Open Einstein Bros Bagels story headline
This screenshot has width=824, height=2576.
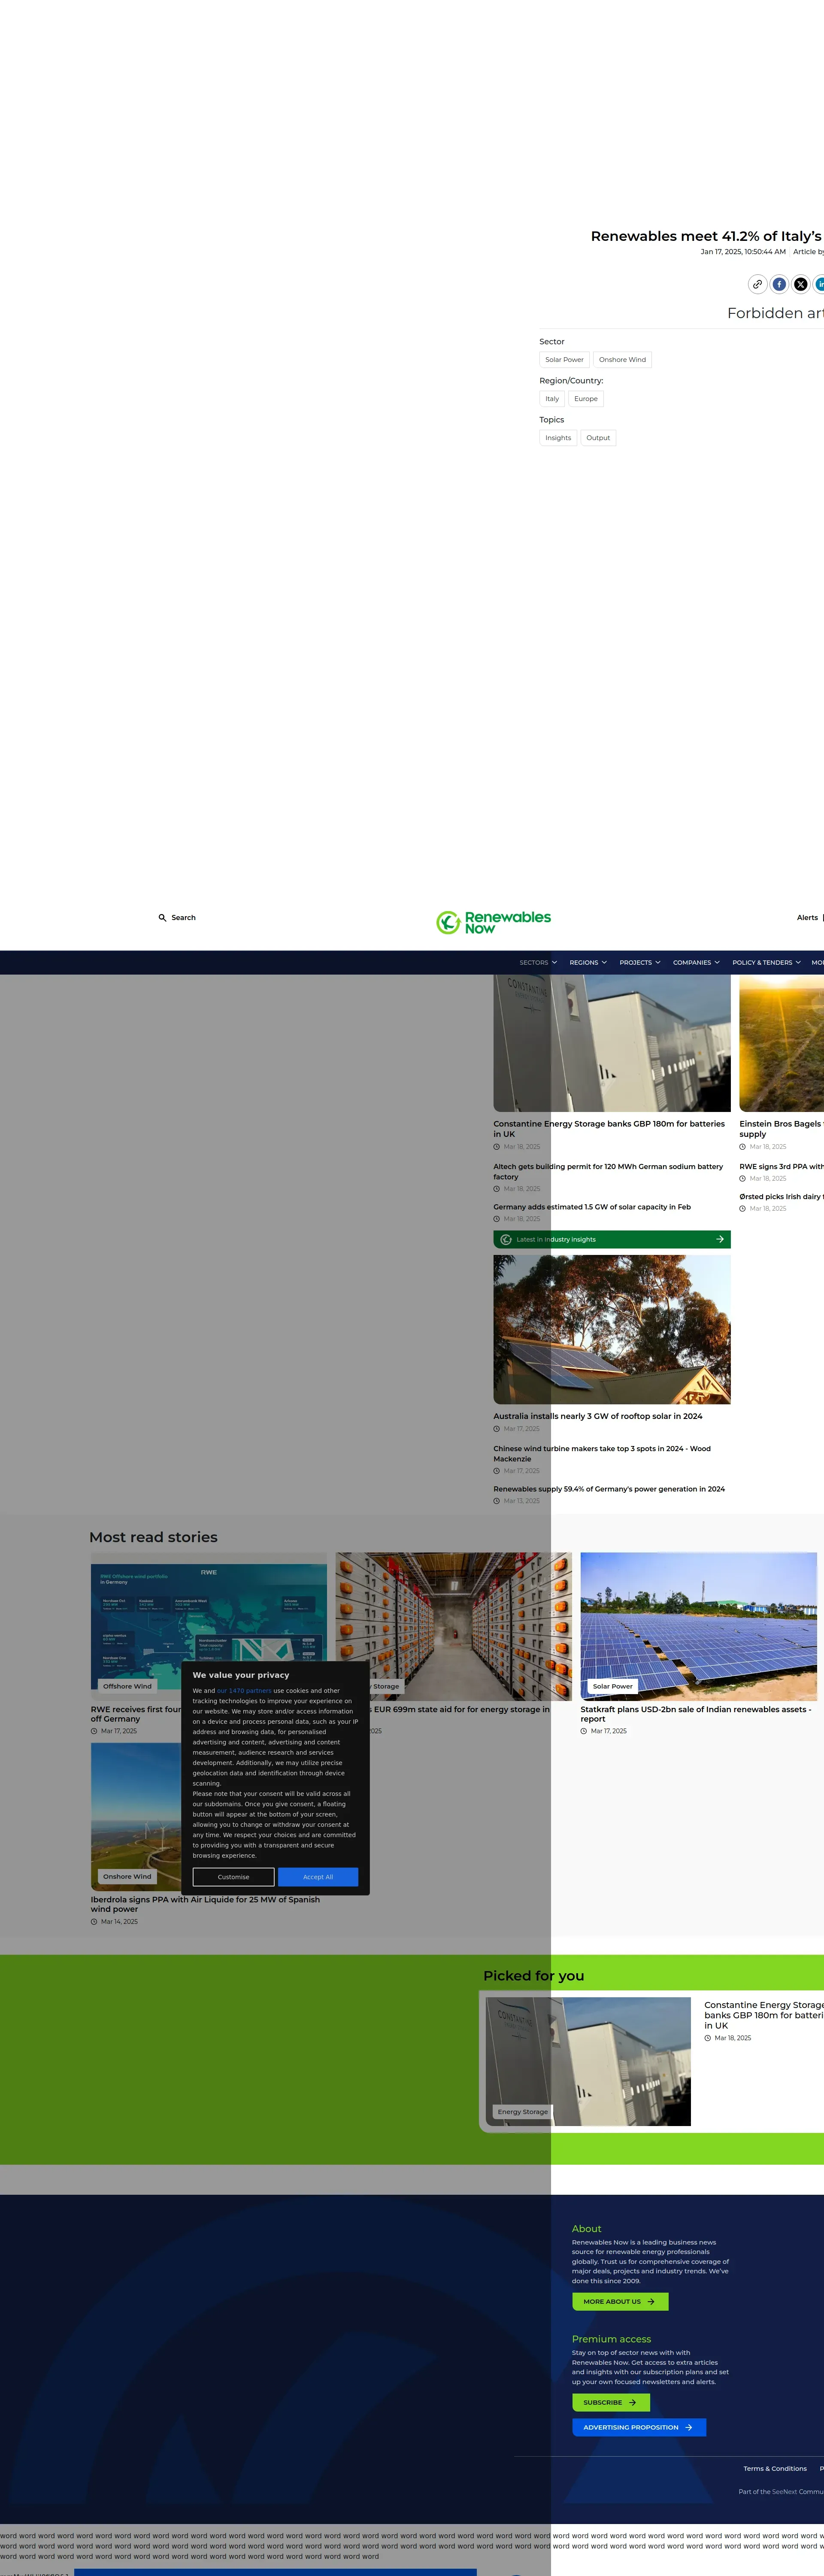pos(781,1129)
